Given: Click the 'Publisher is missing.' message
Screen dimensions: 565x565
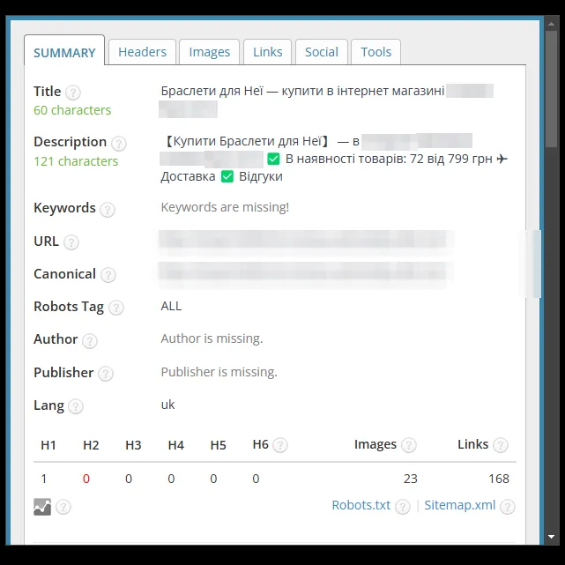Looking at the screenshot, I should [x=219, y=372].
